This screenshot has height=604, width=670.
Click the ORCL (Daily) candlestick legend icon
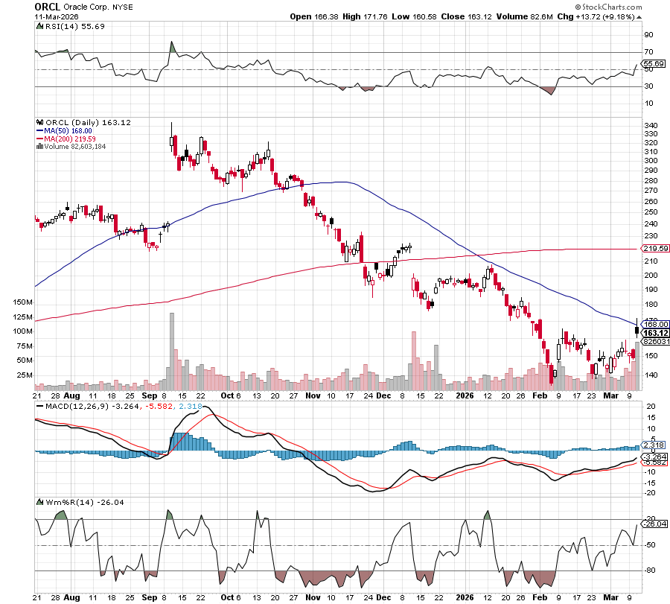[39, 122]
